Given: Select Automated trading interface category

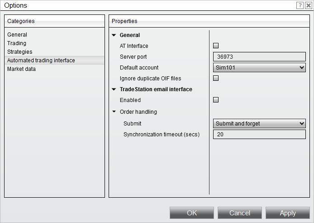Looking at the screenshot, I should [x=41, y=60].
